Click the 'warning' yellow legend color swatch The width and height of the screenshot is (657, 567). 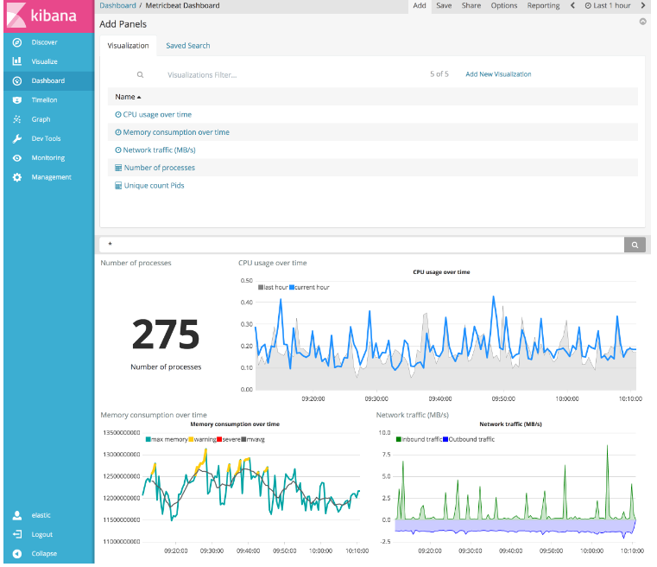coord(192,439)
